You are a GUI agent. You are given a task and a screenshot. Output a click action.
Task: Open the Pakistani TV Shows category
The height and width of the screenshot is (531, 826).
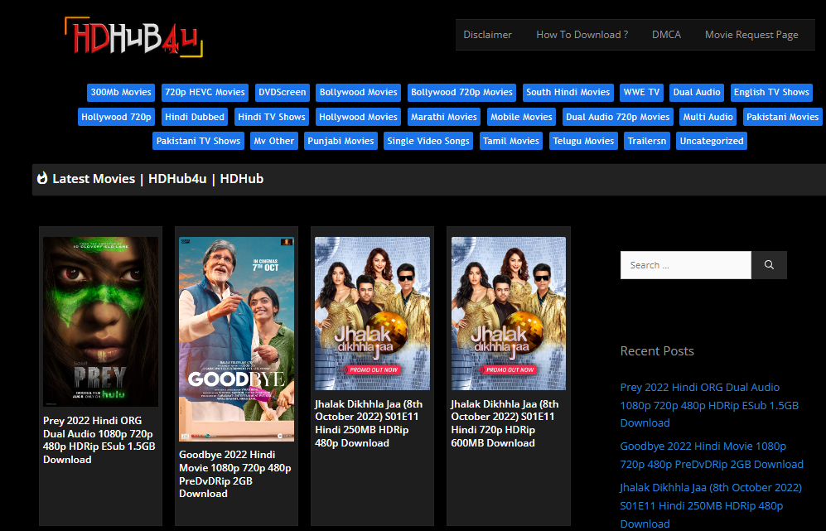tap(199, 141)
